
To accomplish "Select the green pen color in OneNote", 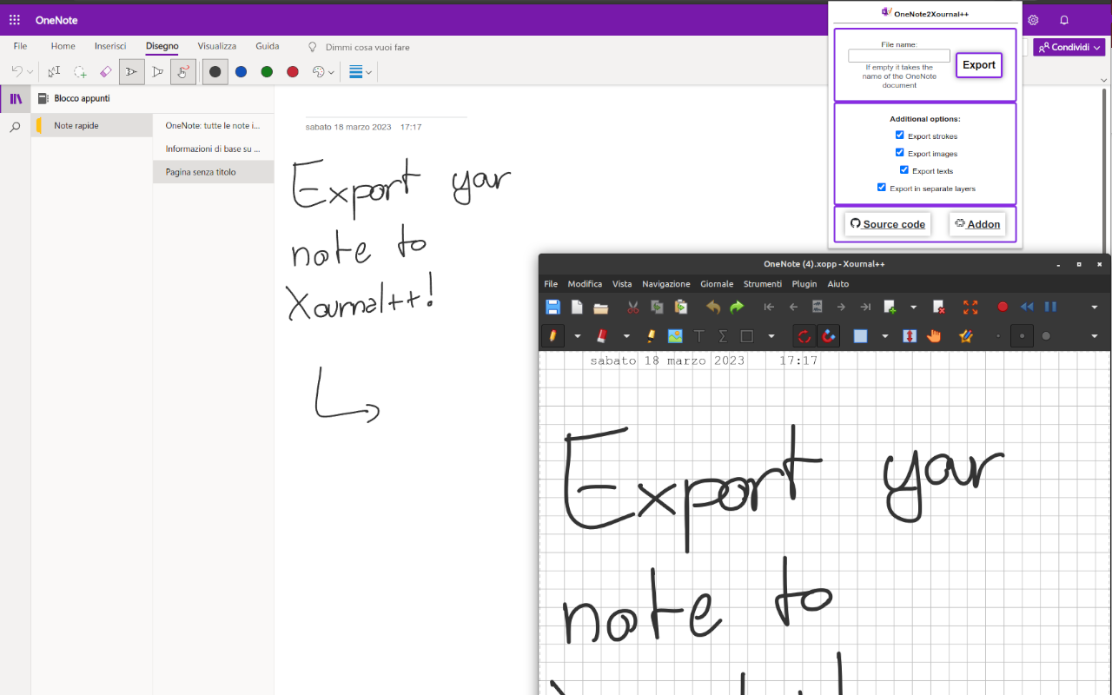I will [x=267, y=72].
